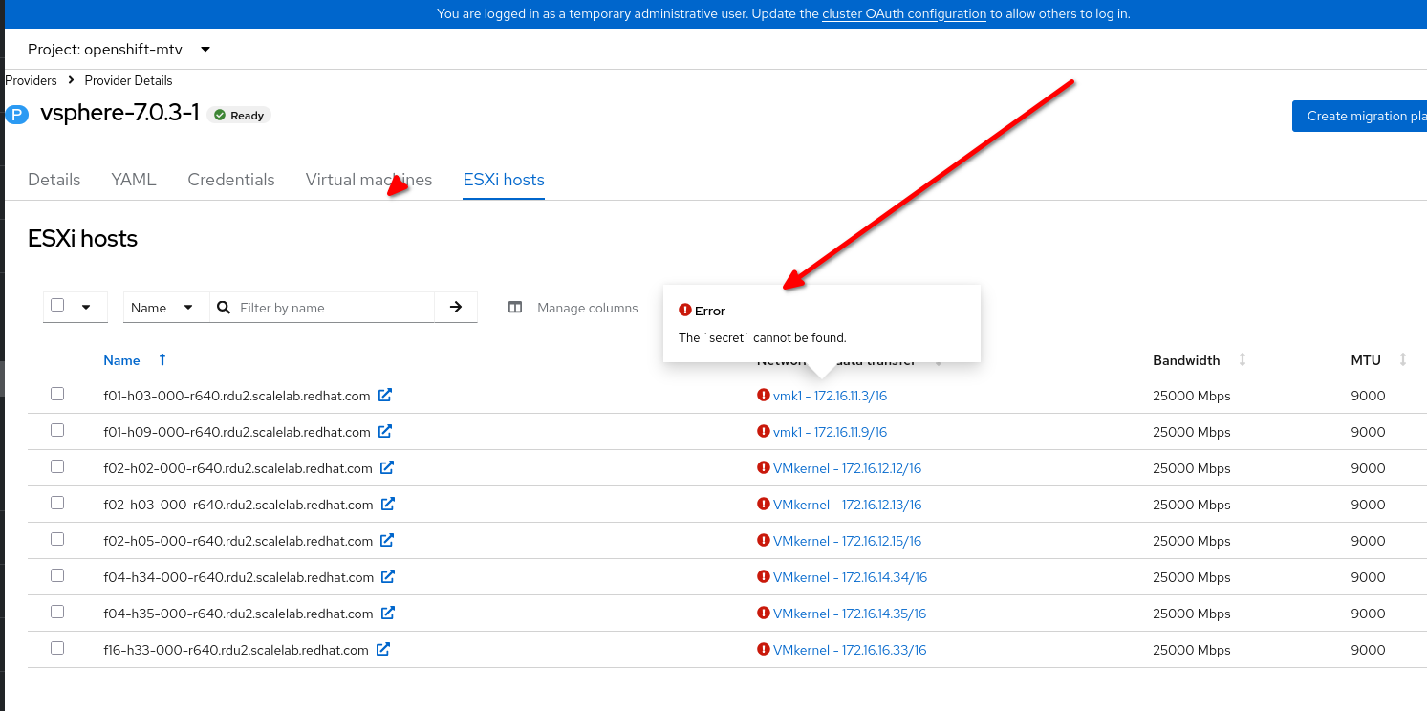This screenshot has width=1427, height=711.
Task: Click error icon beside VMkernel - 172.16.16.33/16
Action: [764, 649]
